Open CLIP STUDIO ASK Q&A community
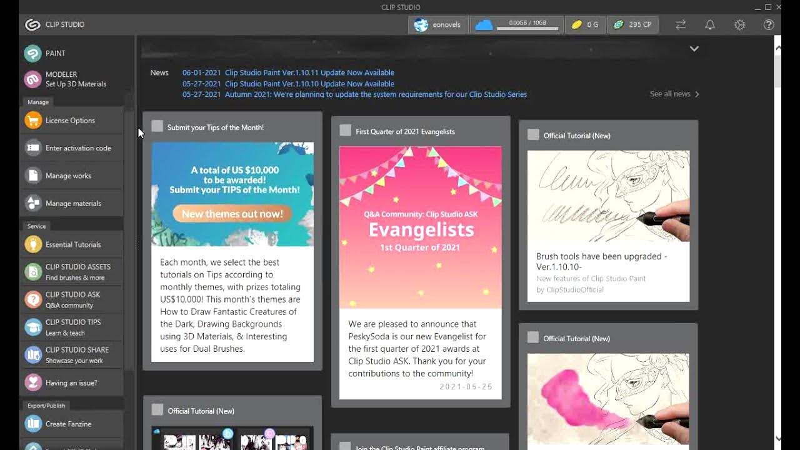Screen dimensions: 800x450 (71, 299)
